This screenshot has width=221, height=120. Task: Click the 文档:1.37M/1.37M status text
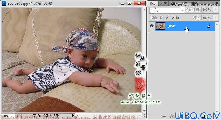pos(46,116)
